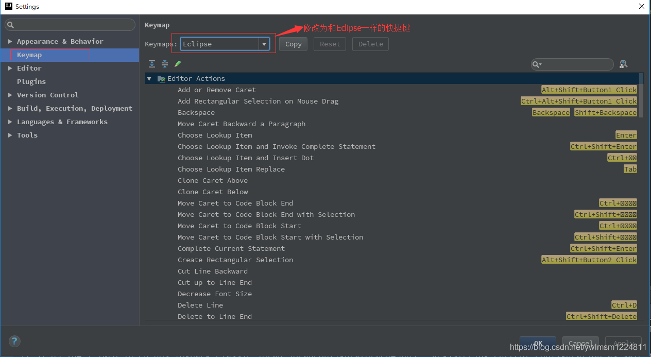
Task: Click the Delete keymap button
Action: [370, 44]
